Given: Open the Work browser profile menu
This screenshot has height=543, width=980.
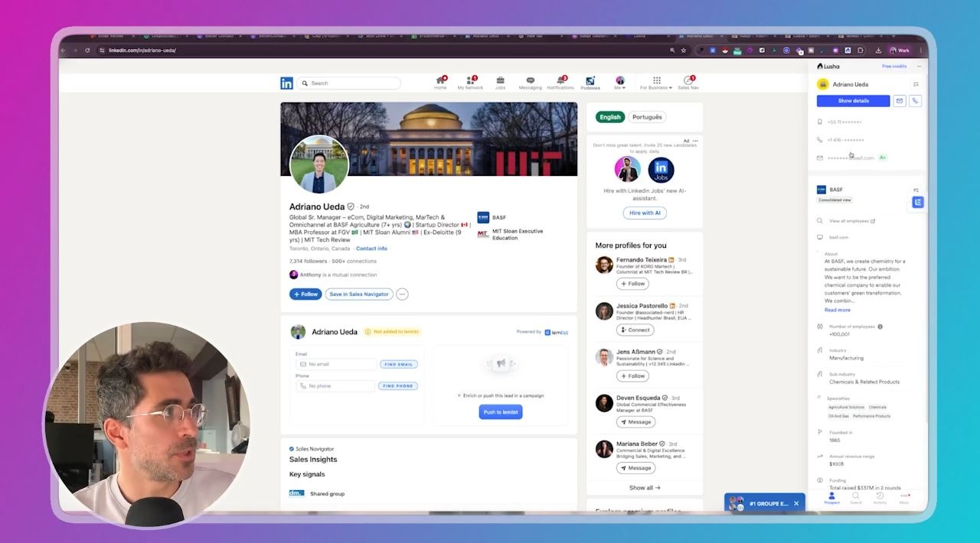Looking at the screenshot, I should pos(900,50).
